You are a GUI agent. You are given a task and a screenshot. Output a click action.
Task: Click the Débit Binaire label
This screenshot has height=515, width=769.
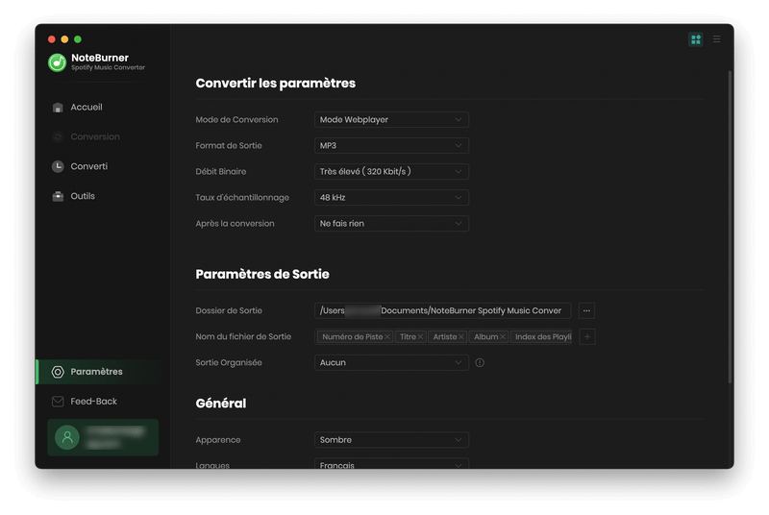221,171
